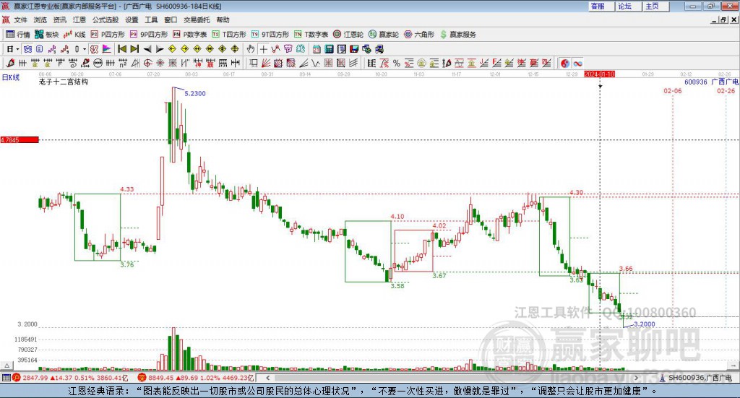This screenshot has height=398, width=740.
Task: Select the Gann fan lines tool
Action: pyautogui.click(x=266, y=63)
